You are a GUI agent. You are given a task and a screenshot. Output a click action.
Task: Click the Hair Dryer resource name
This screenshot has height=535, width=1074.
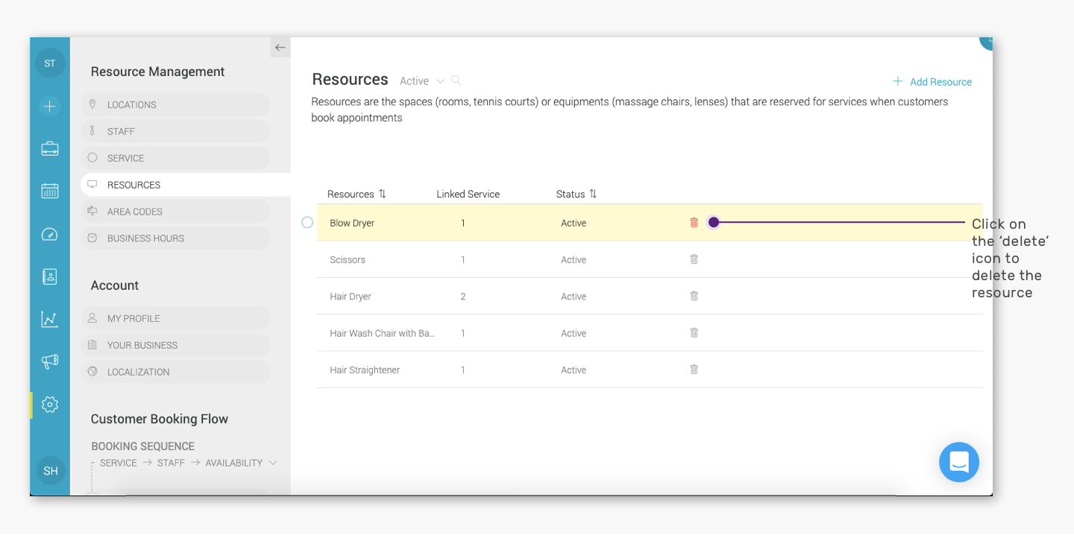[351, 297]
